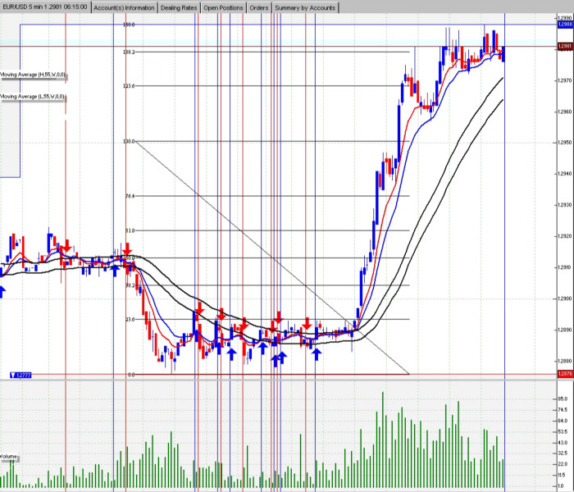
Task: Select the blue 1.2988 price marker
Action: [x=565, y=24]
